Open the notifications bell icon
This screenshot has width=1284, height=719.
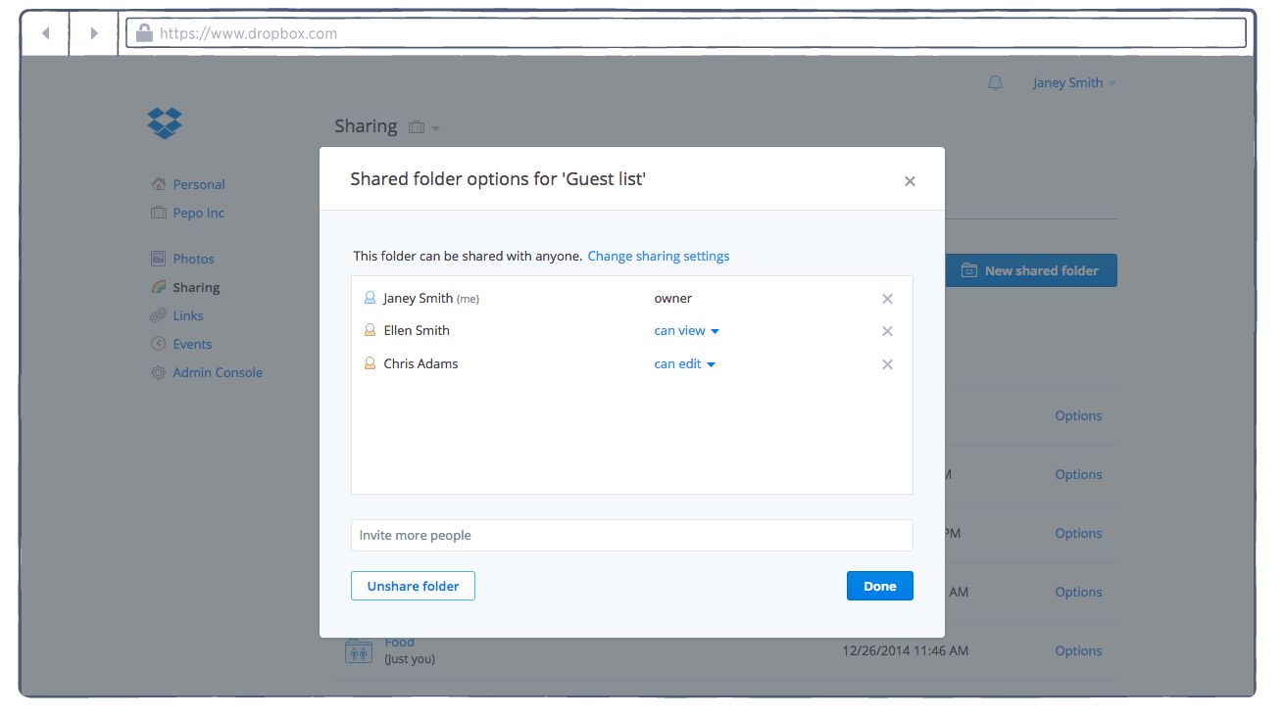pyautogui.click(x=995, y=83)
